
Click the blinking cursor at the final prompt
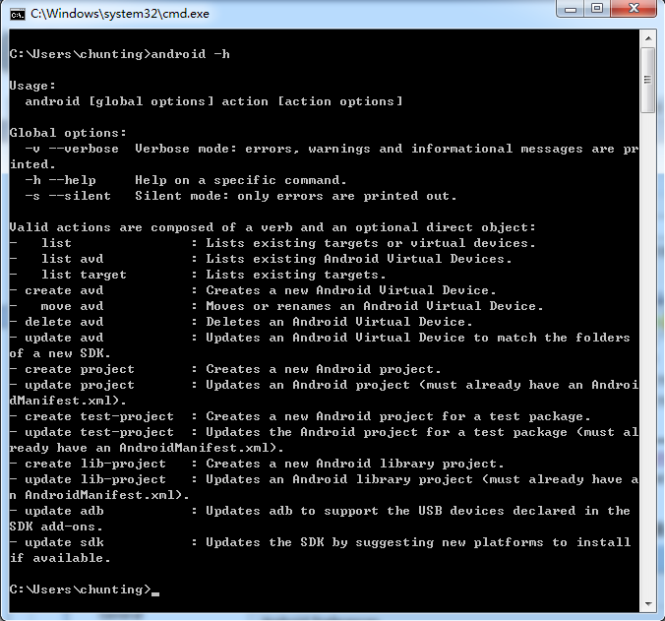155,593
